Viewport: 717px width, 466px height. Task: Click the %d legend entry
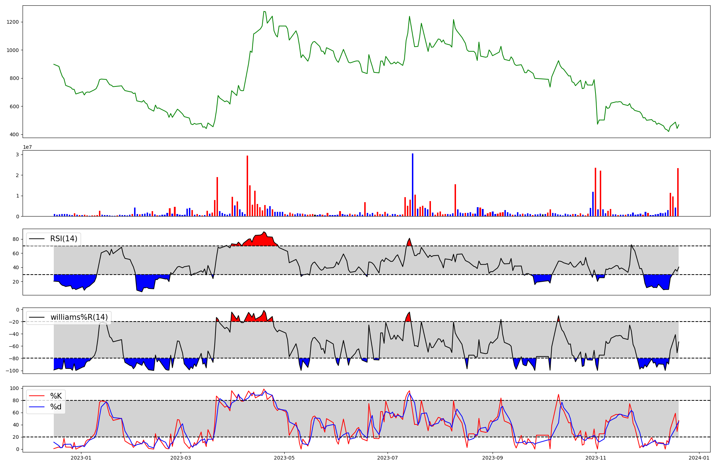[x=56, y=407]
